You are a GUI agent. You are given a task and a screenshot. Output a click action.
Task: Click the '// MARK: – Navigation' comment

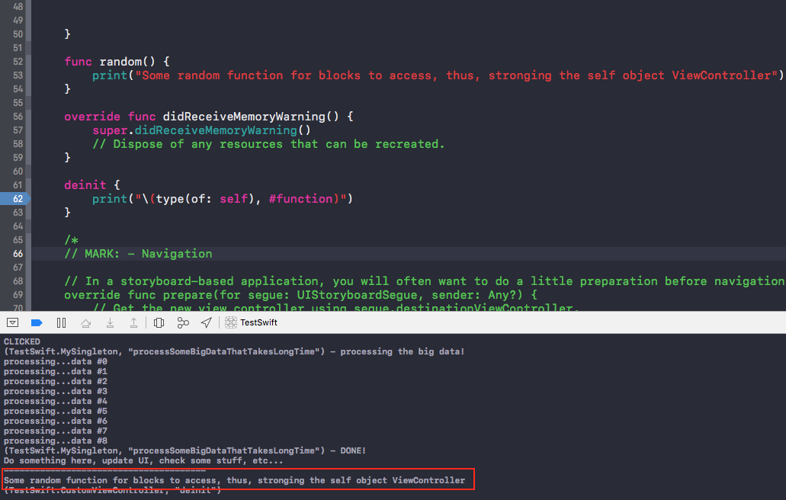[x=138, y=254]
